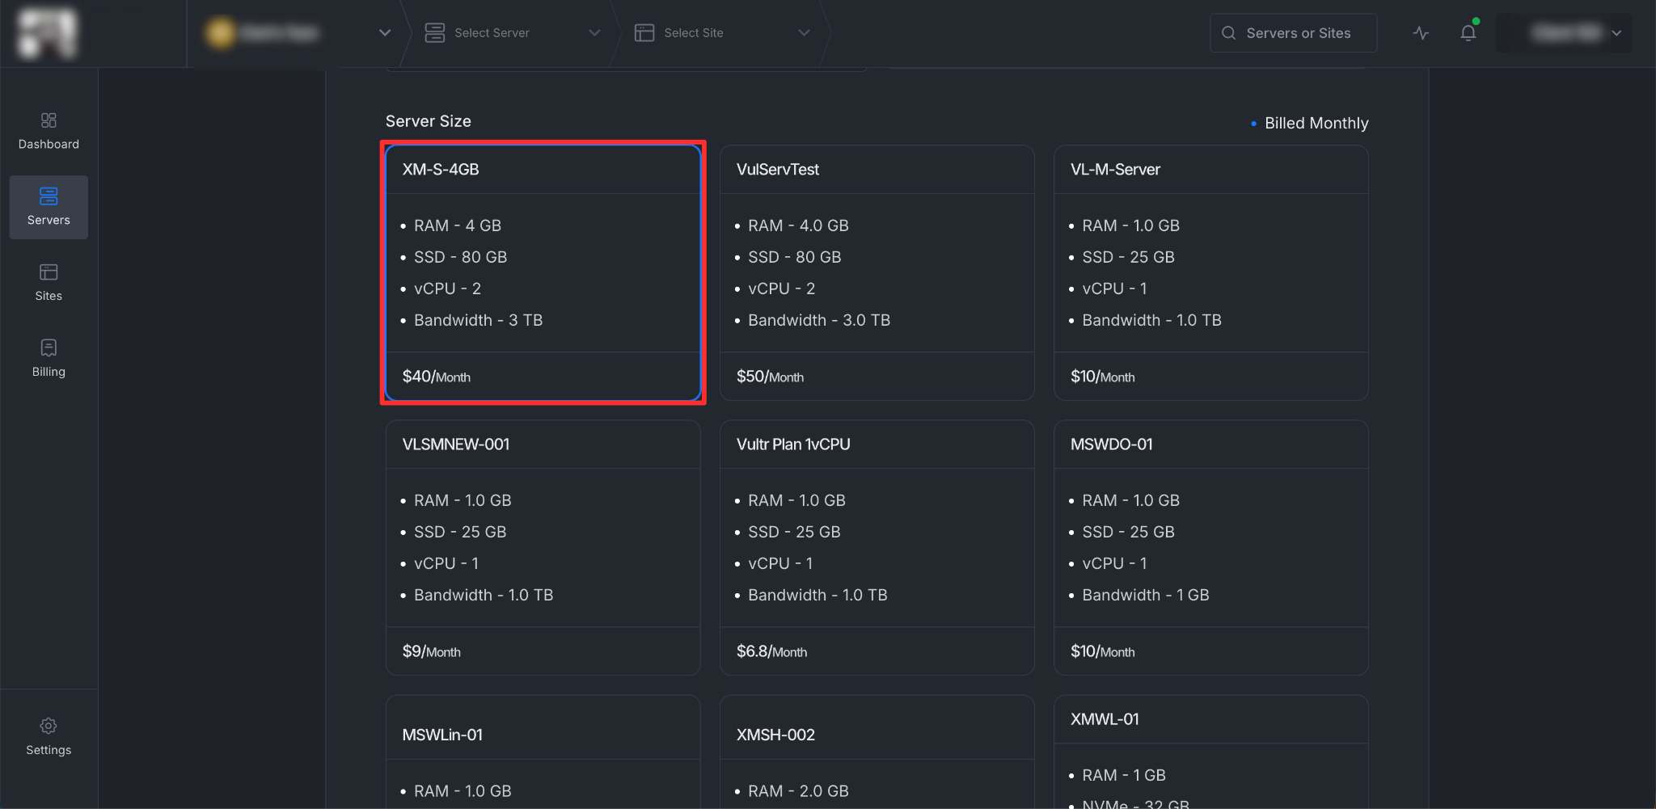Click the server stack icon in breadcrumb
Screen dimensions: 1656x809
pyautogui.click(x=435, y=33)
